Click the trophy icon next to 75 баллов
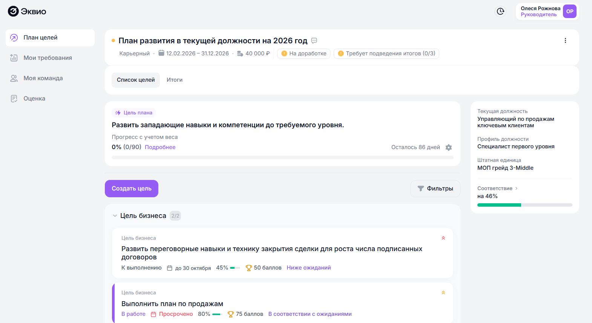The width and height of the screenshot is (592, 323). (x=231, y=314)
